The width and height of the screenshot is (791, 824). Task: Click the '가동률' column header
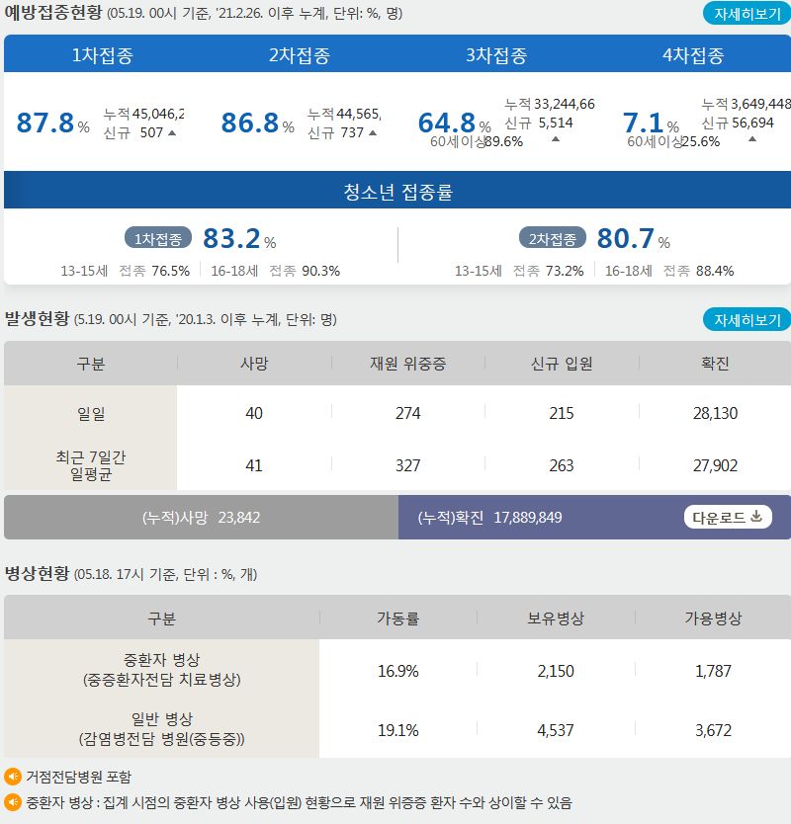397,618
